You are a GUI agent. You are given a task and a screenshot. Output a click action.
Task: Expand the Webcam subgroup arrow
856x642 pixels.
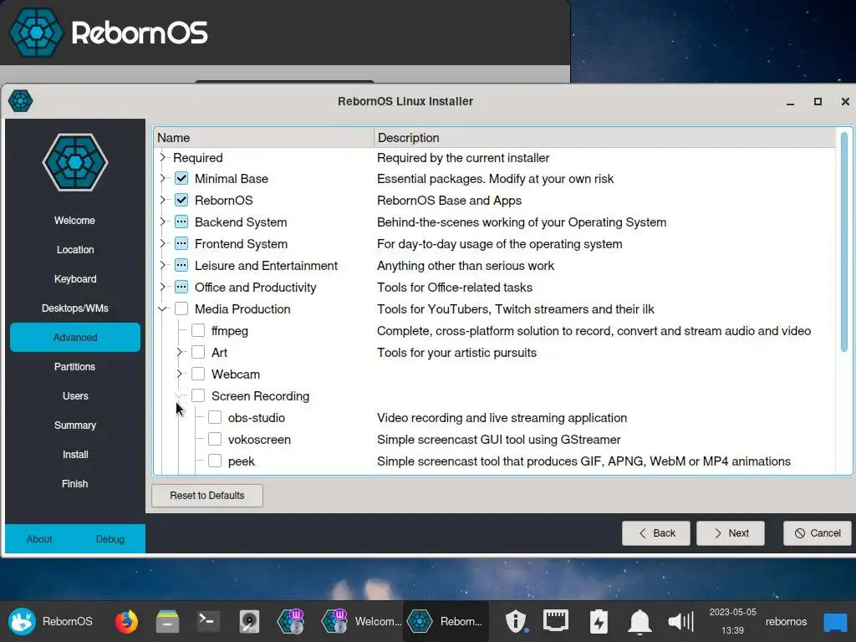click(179, 374)
